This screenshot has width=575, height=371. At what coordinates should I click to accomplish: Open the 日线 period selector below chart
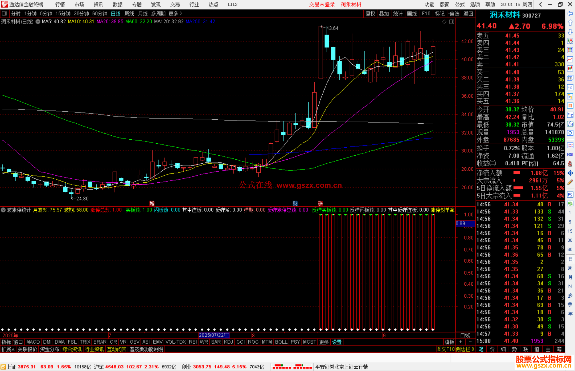coord(465,335)
